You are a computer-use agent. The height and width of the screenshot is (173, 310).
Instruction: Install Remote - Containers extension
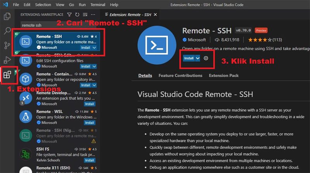tap(86, 85)
